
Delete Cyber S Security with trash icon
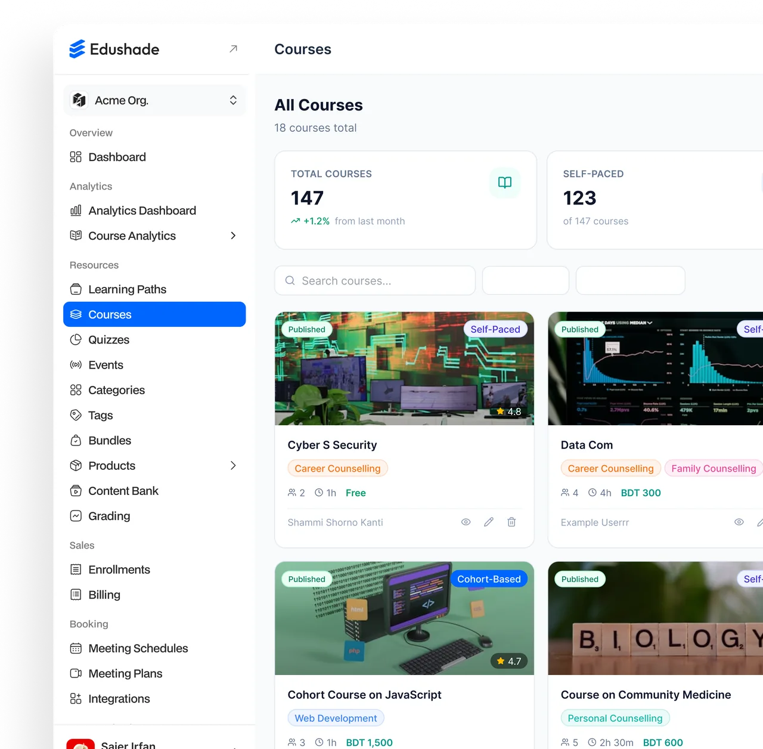pos(511,522)
